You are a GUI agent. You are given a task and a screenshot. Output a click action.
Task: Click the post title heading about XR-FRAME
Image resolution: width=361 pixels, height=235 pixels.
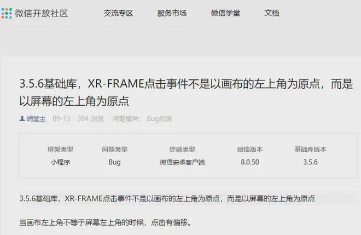[186, 92]
